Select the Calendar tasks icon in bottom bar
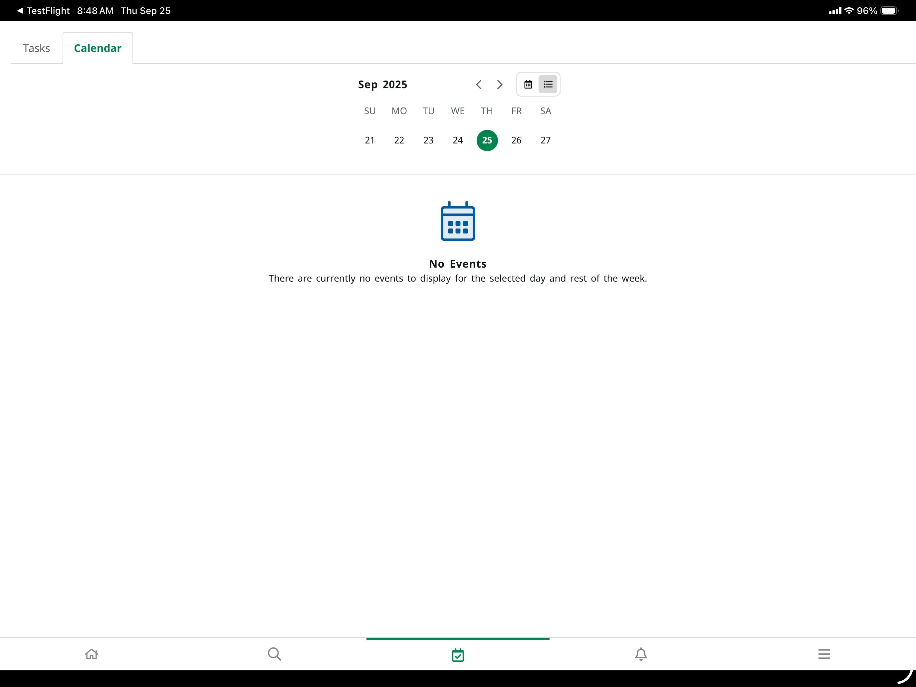916x687 pixels. coord(458,655)
